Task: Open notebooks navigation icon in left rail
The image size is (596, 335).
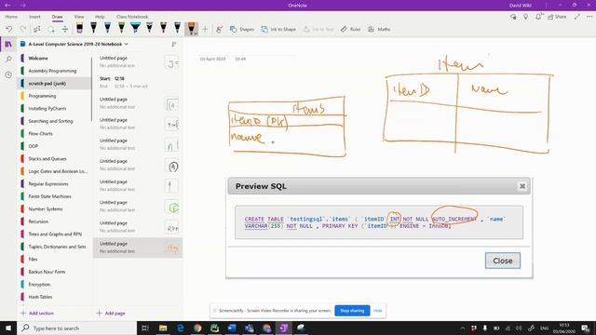Action: [8, 44]
